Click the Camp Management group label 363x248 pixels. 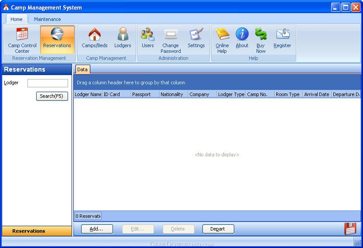click(106, 58)
